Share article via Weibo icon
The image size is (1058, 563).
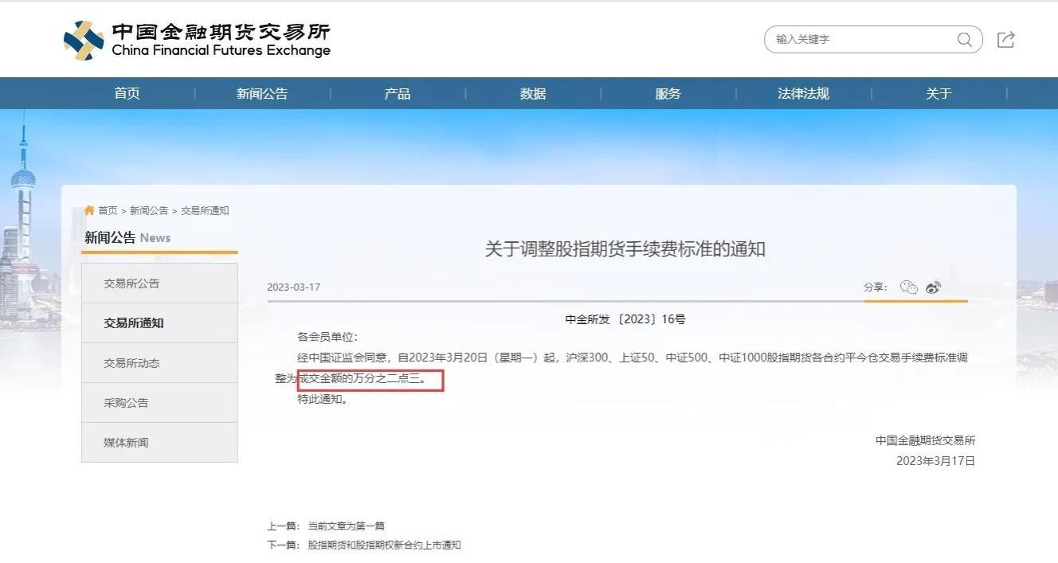pos(934,287)
